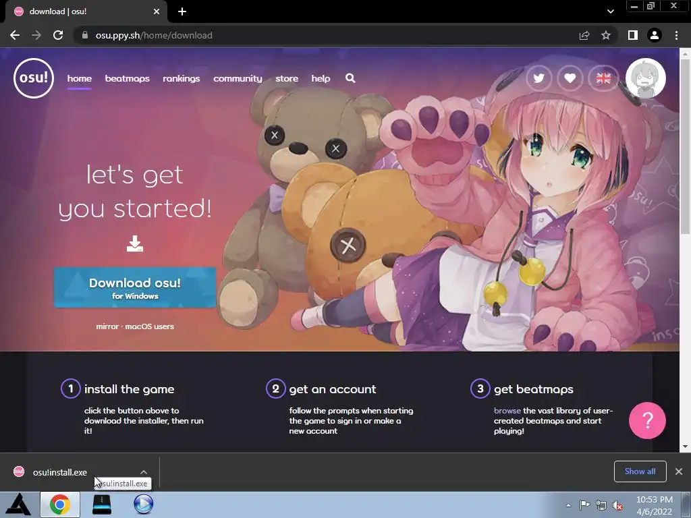Click the heart support icon
Screen dimensions: 691x518
coord(570,78)
